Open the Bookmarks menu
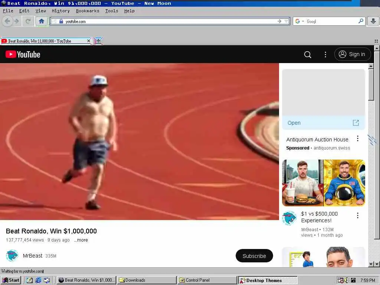This screenshot has width=380, height=285. [x=88, y=11]
